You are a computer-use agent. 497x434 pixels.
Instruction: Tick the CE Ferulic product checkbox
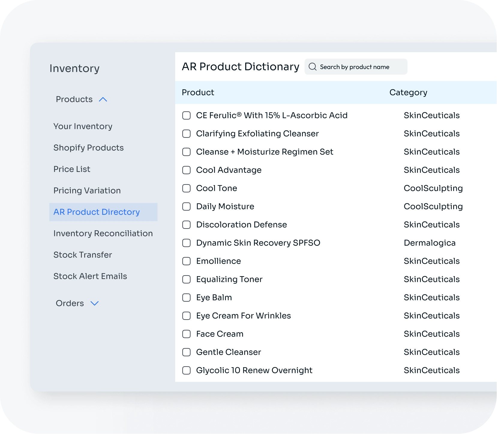tap(187, 116)
